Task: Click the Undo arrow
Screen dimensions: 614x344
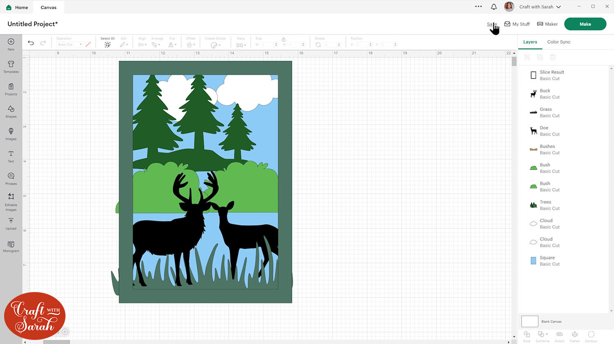Action: click(31, 43)
